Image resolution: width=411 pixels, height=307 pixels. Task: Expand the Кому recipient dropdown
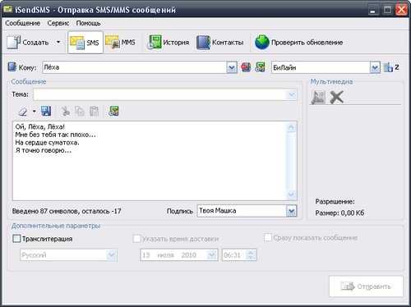[x=232, y=67]
